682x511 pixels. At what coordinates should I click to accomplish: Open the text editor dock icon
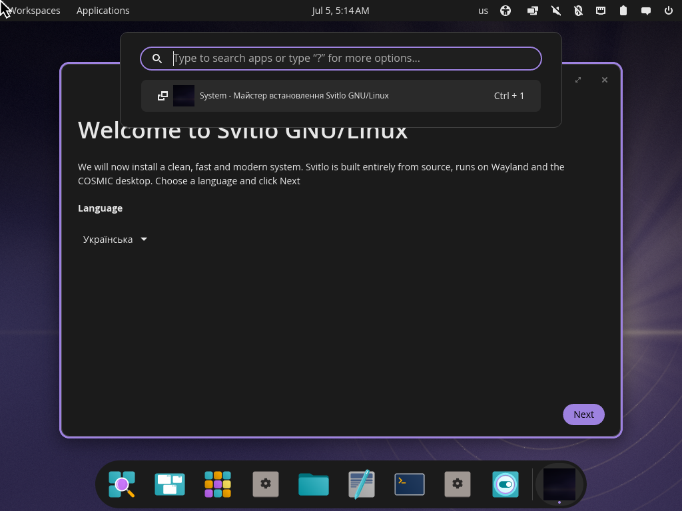click(362, 484)
